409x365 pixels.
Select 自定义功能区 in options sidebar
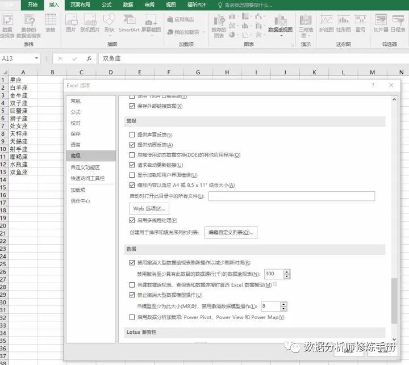click(x=91, y=167)
